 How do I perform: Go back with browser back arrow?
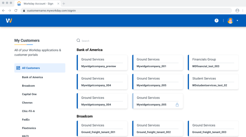tap(3, 10)
